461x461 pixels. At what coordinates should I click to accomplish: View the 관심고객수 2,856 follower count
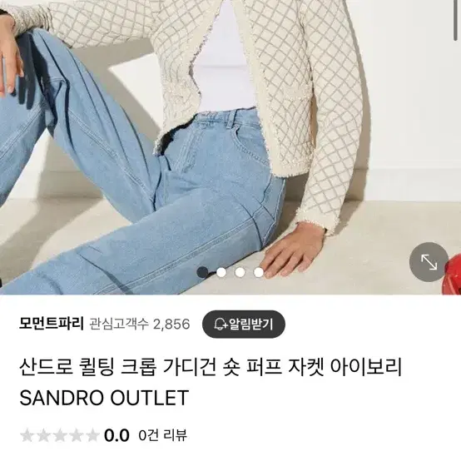tap(140, 324)
